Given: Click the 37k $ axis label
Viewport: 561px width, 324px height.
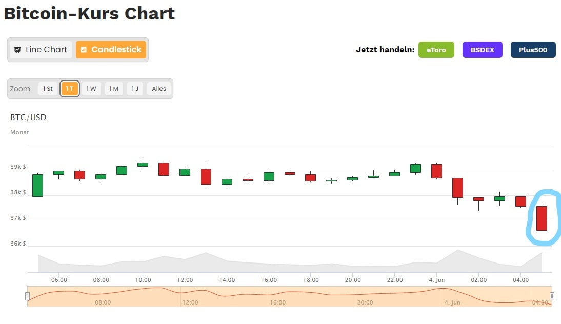Looking at the screenshot, I should pyautogui.click(x=18, y=218).
